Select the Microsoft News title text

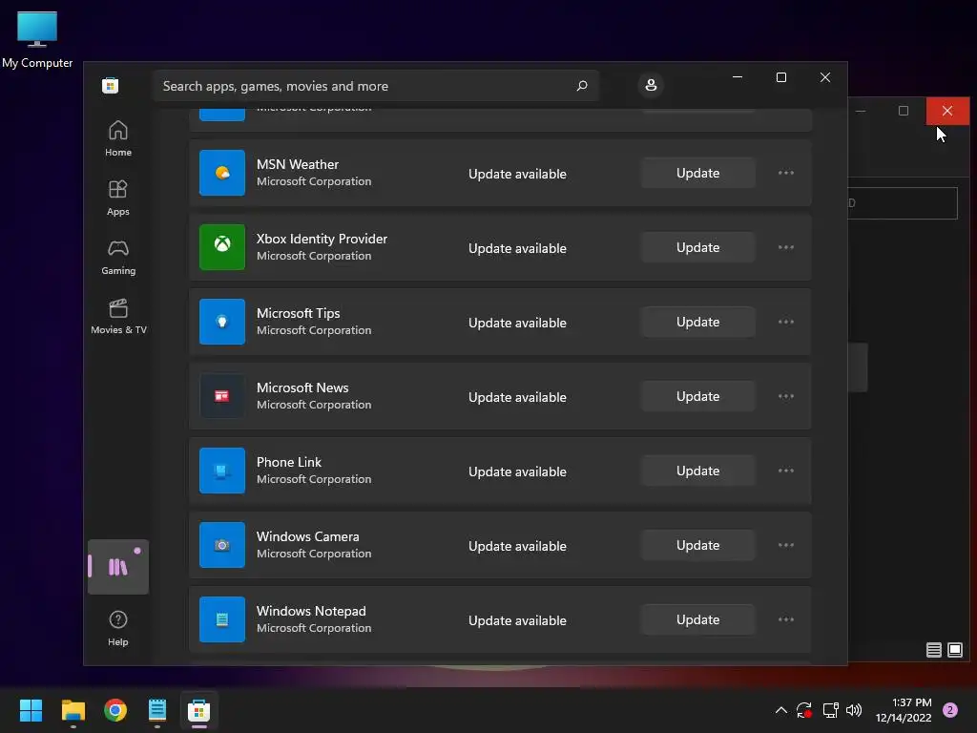tap(302, 387)
